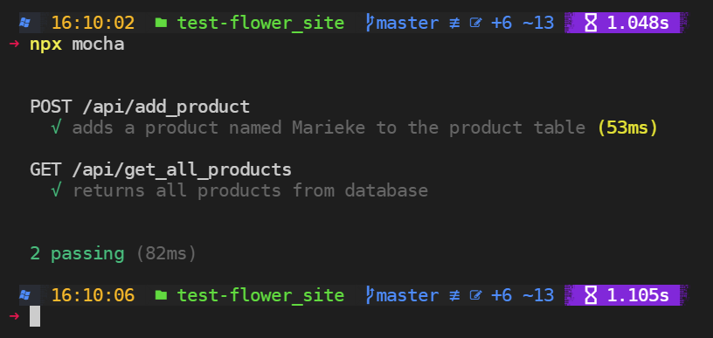Click the folder icon beside top test-flower_site
This screenshot has height=338, width=713.
(161, 23)
